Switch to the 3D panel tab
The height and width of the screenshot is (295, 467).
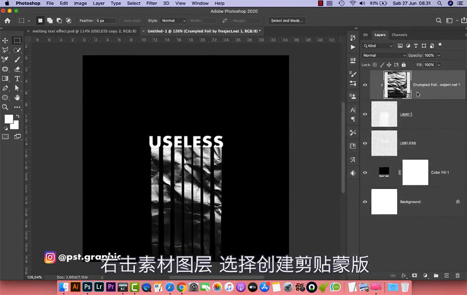(365, 35)
